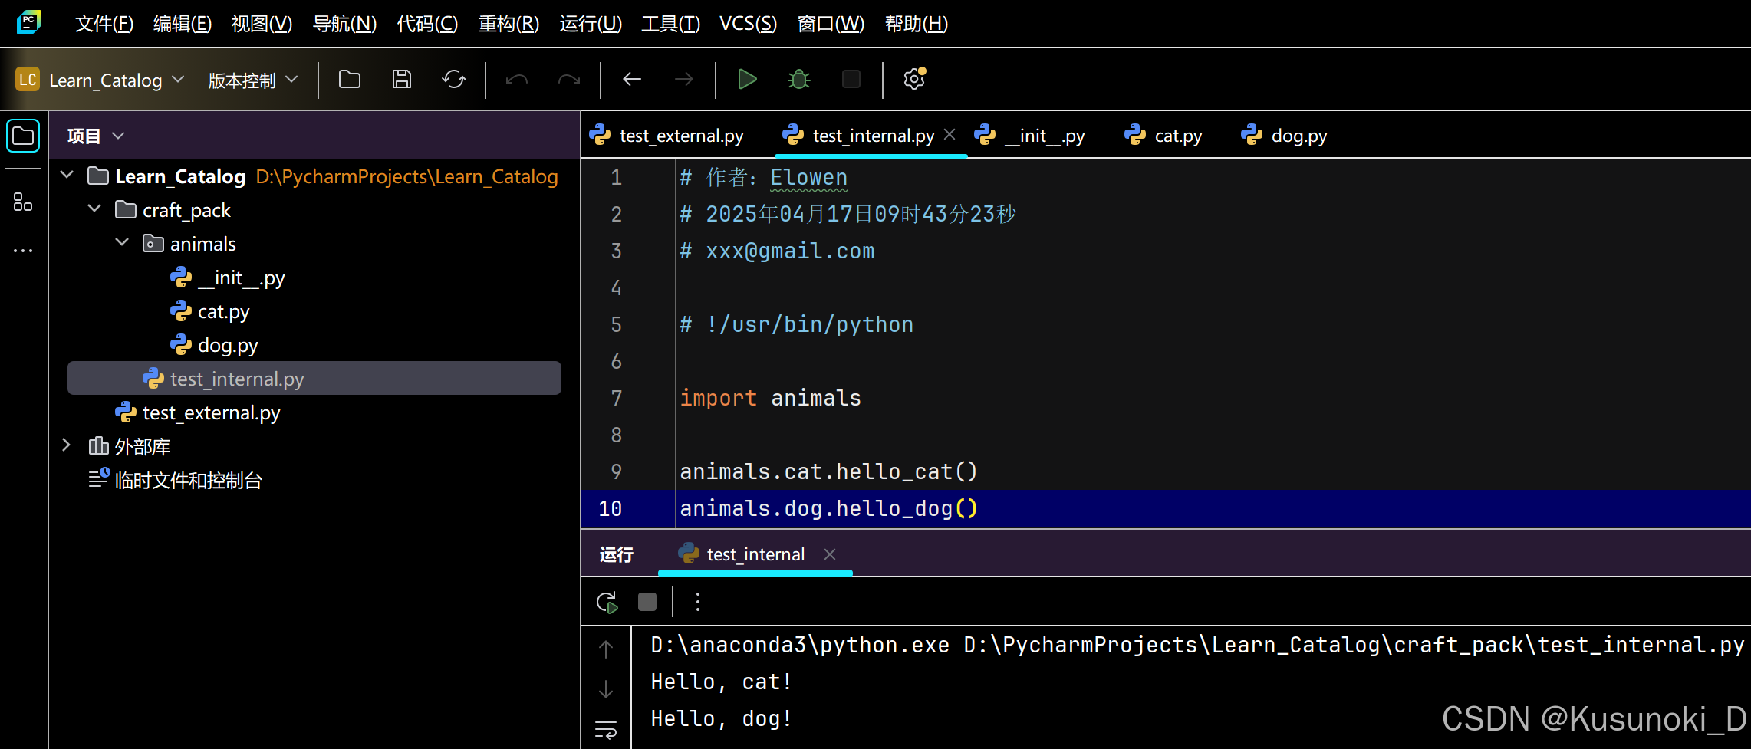Click the animals.cat.hello_cat() line
1751x749 pixels.
click(829, 471)
